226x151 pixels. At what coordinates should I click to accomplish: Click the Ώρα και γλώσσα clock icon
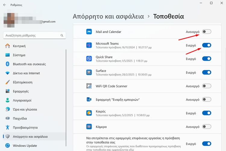(8, 109)
